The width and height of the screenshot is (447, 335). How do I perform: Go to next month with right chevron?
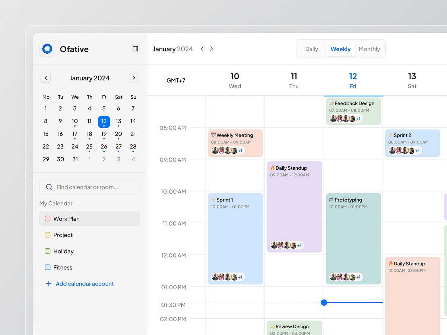[x=134, y=78]
